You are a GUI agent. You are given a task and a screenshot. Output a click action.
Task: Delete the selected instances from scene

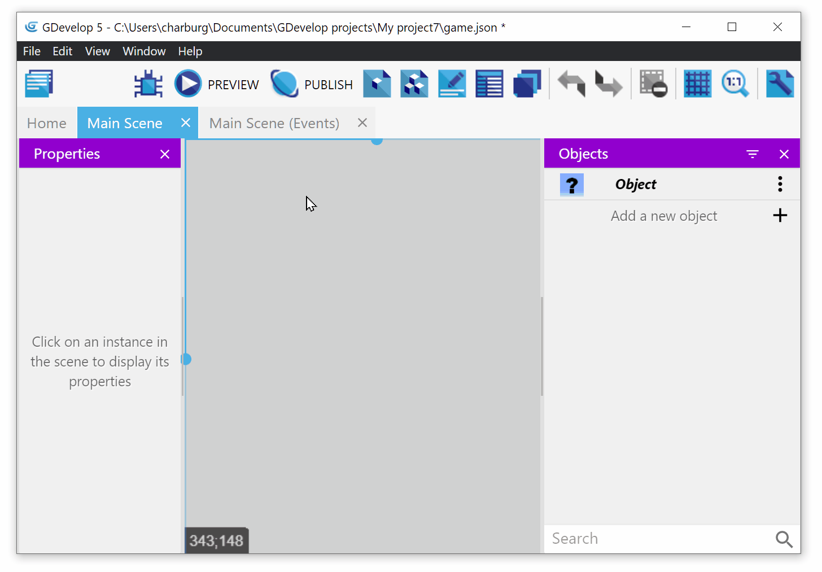[x=653, y=84]
